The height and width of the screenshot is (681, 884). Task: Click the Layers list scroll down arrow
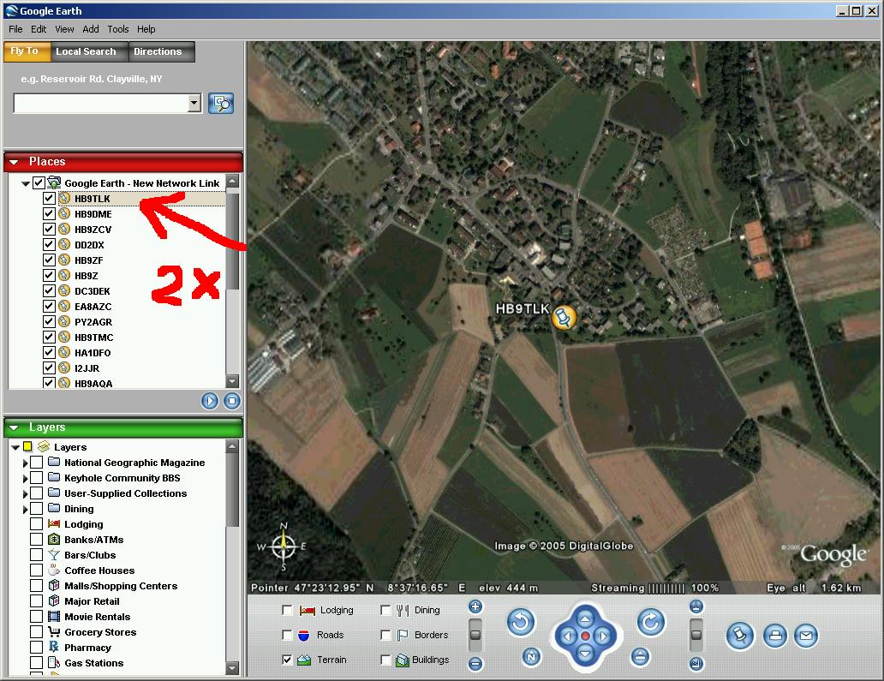point(232,668)
